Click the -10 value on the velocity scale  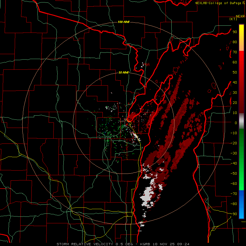[x=234, y=133]
